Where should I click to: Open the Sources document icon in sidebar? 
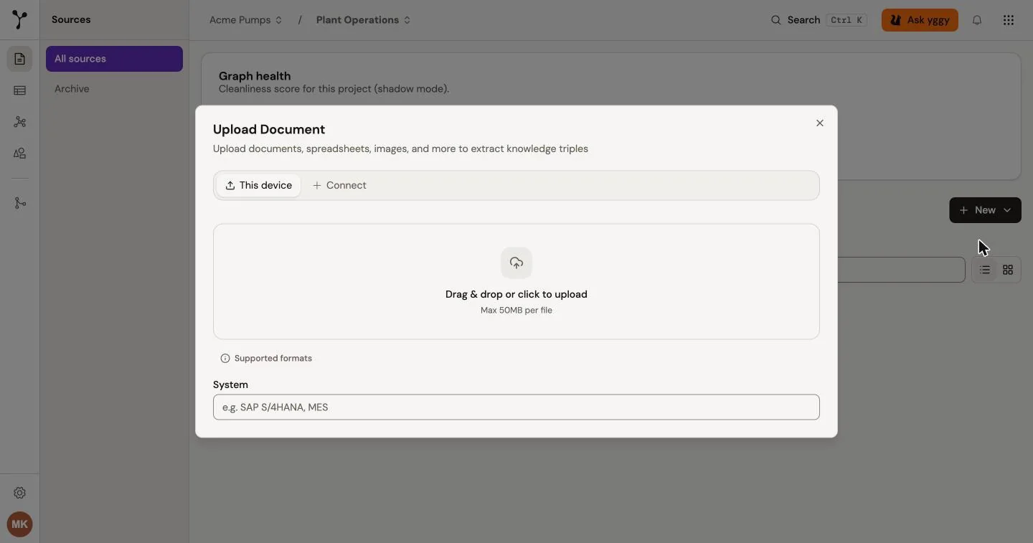[20, 59]
